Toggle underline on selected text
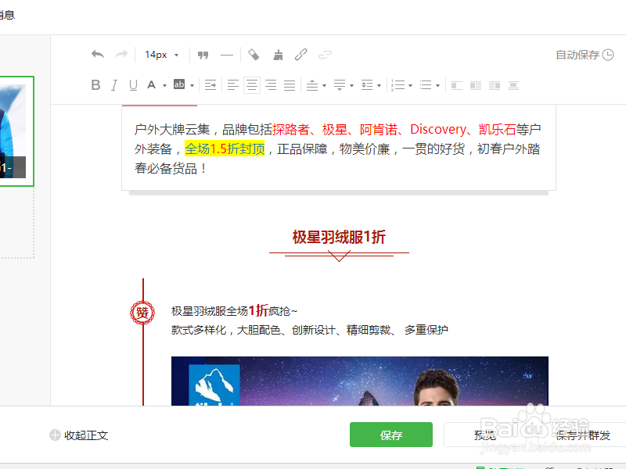626x469 pixels. click(x=133, y=84)
